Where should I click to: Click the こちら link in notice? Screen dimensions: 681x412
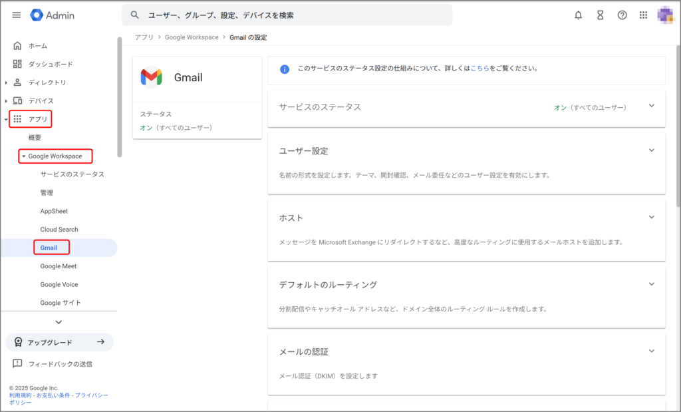(479, 69)
